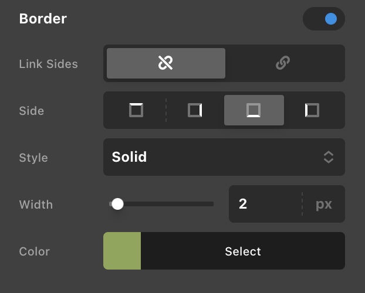Choose the left border side icon
The width and height of the screenshot is (365, 293).
pos(312,110)
